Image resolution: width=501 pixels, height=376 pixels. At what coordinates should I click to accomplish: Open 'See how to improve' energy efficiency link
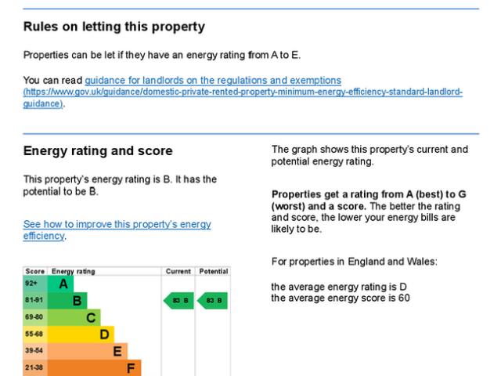[x=117, y=230]
